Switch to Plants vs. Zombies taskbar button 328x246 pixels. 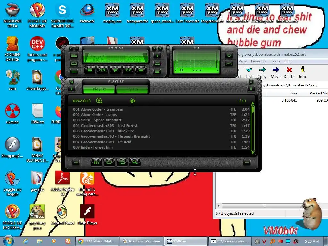(x=142, y=241)
